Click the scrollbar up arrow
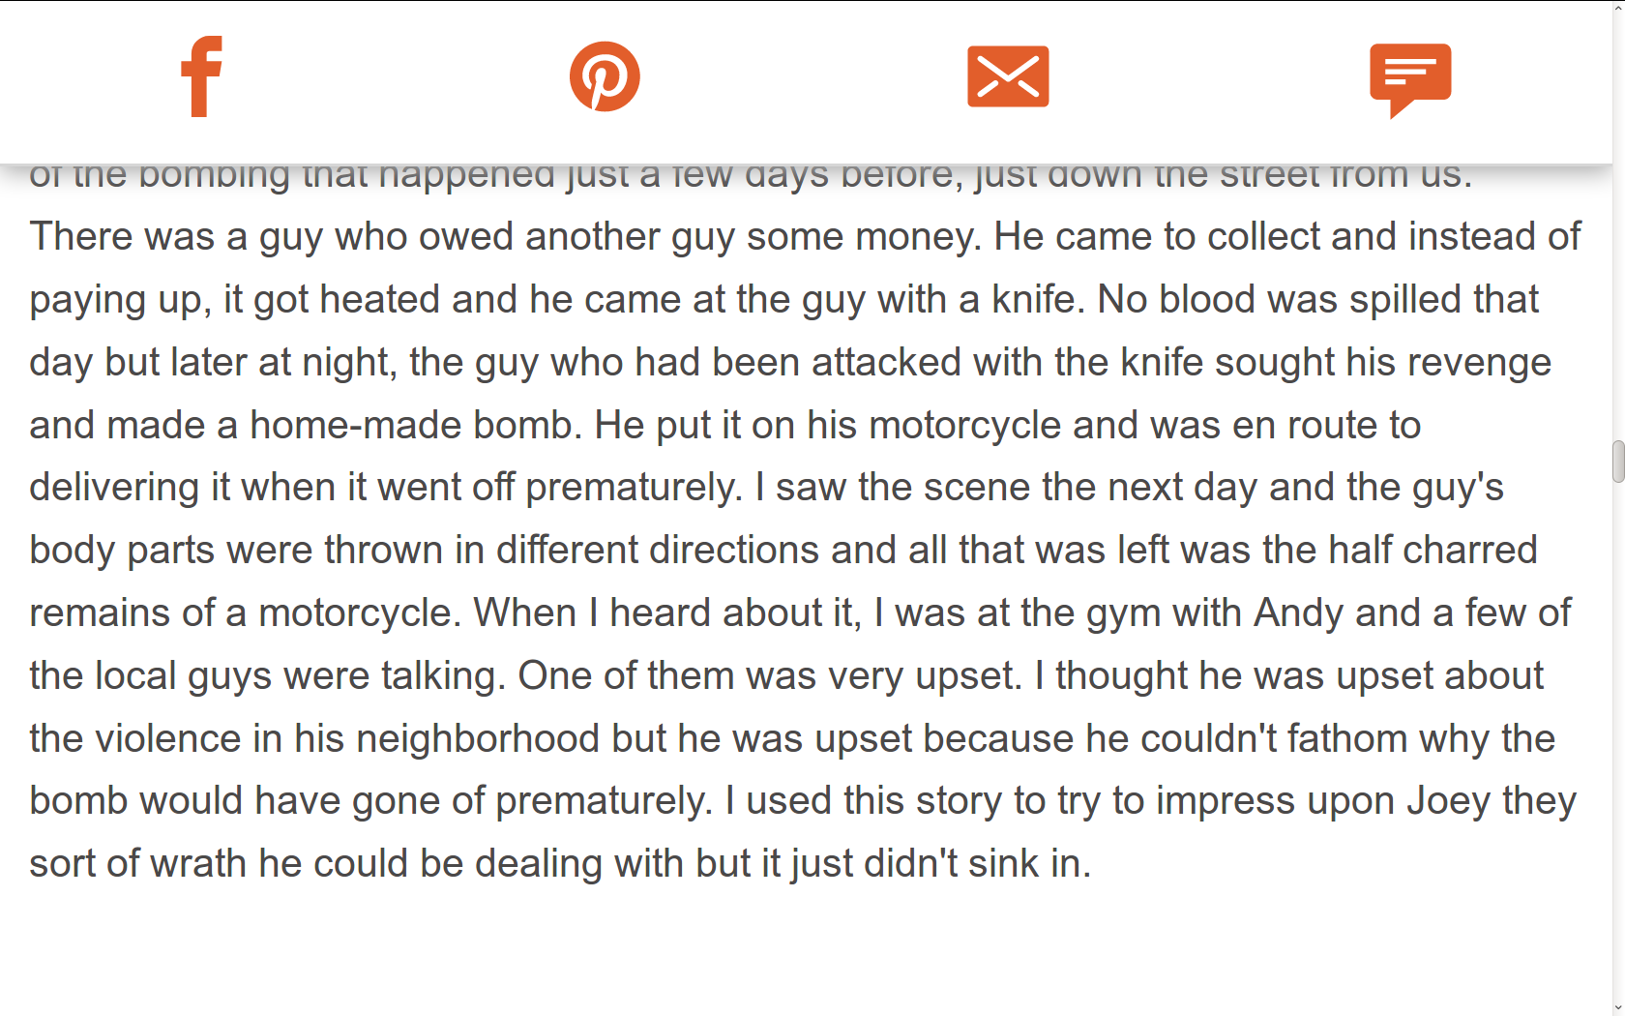The width and height of the screenshot is (1625, 1016). [x=1616, y=8]
